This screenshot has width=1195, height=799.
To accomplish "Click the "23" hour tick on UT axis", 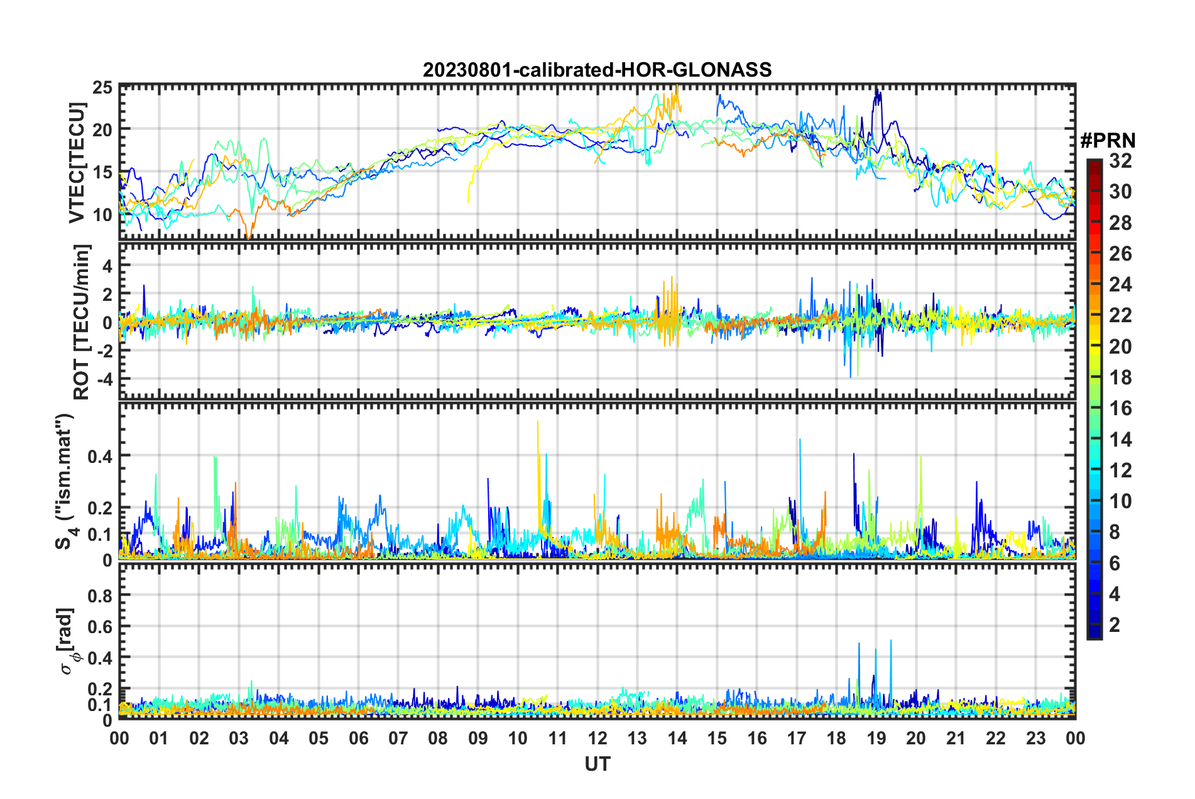I will 1035,737.
